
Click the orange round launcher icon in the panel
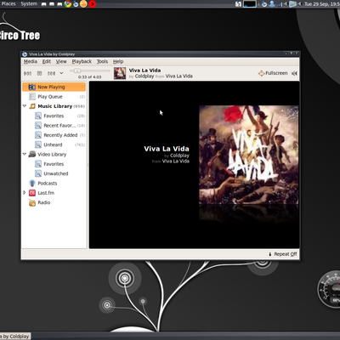[x=83, y=4]
